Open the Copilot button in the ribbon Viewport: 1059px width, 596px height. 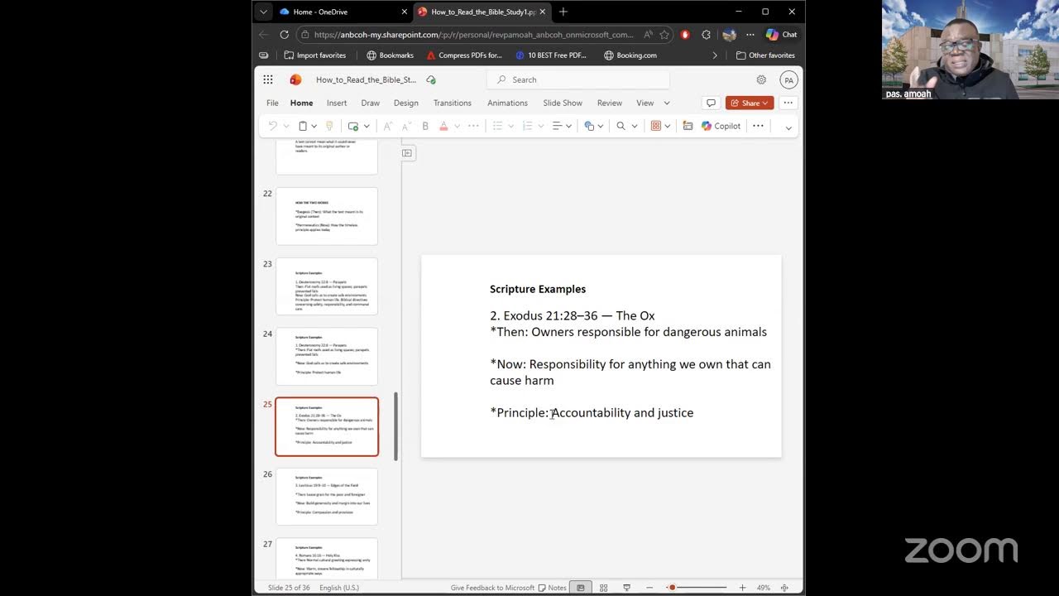[721, 126]
